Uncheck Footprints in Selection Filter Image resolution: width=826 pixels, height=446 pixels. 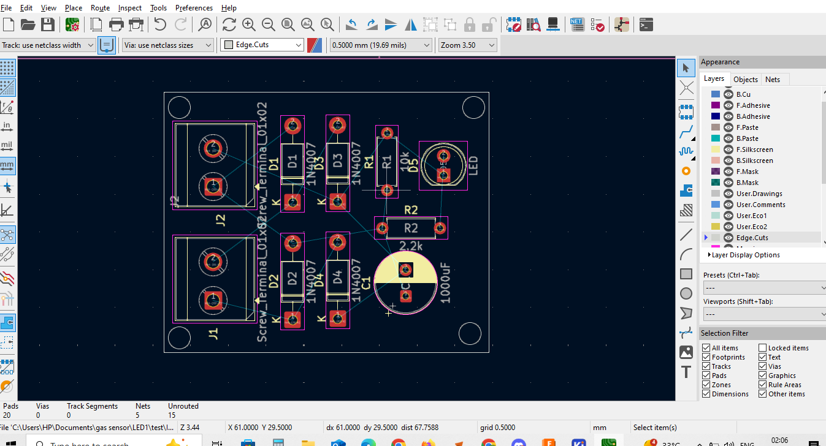pos(706,357)
